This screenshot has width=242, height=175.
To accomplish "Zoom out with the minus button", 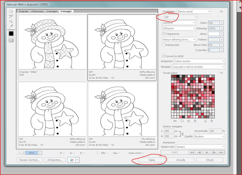I will click(x=19, y=153).
